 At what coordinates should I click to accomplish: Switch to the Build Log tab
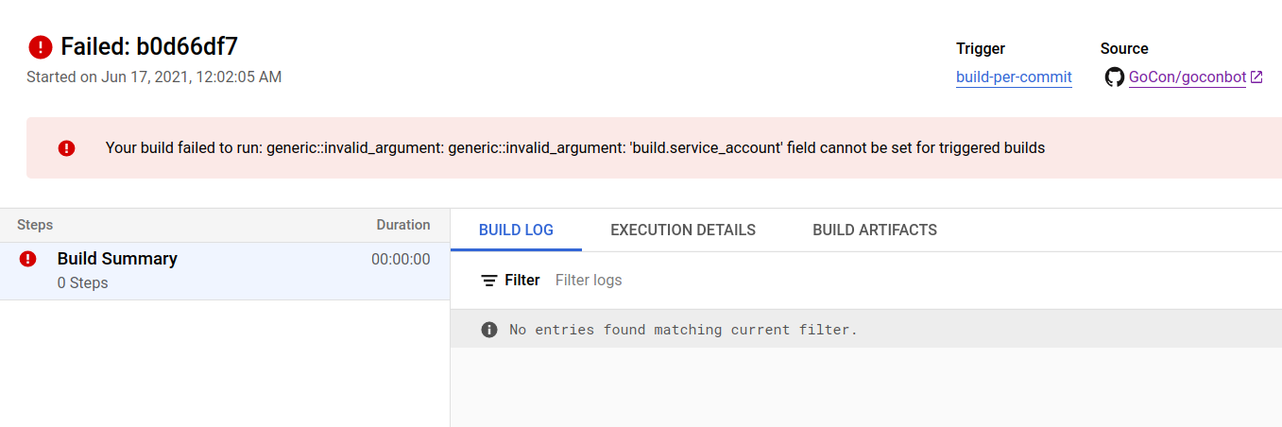pos(516,230)
